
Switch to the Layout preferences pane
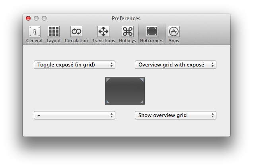click(54, 32)
